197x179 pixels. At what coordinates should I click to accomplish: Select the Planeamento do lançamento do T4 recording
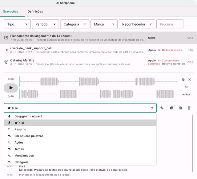click(98, 38)
